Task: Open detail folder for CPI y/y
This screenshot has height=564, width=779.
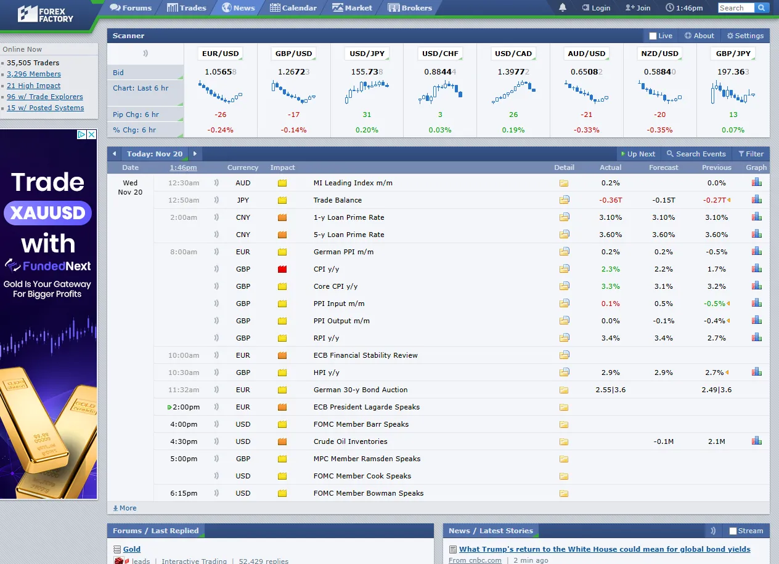Action: pyautogui.click(x=564, y=269)
